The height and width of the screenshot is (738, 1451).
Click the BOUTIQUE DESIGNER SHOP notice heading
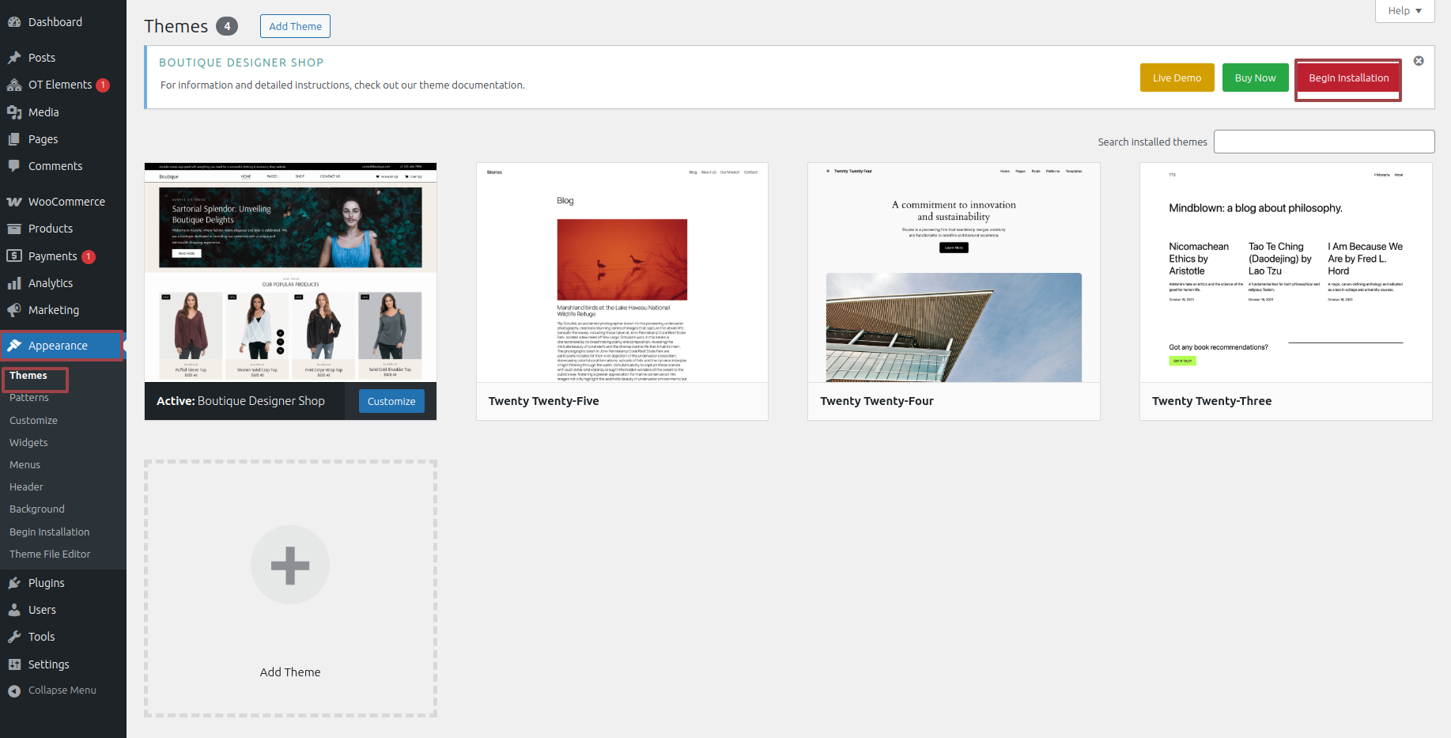(x=241, y=62)
